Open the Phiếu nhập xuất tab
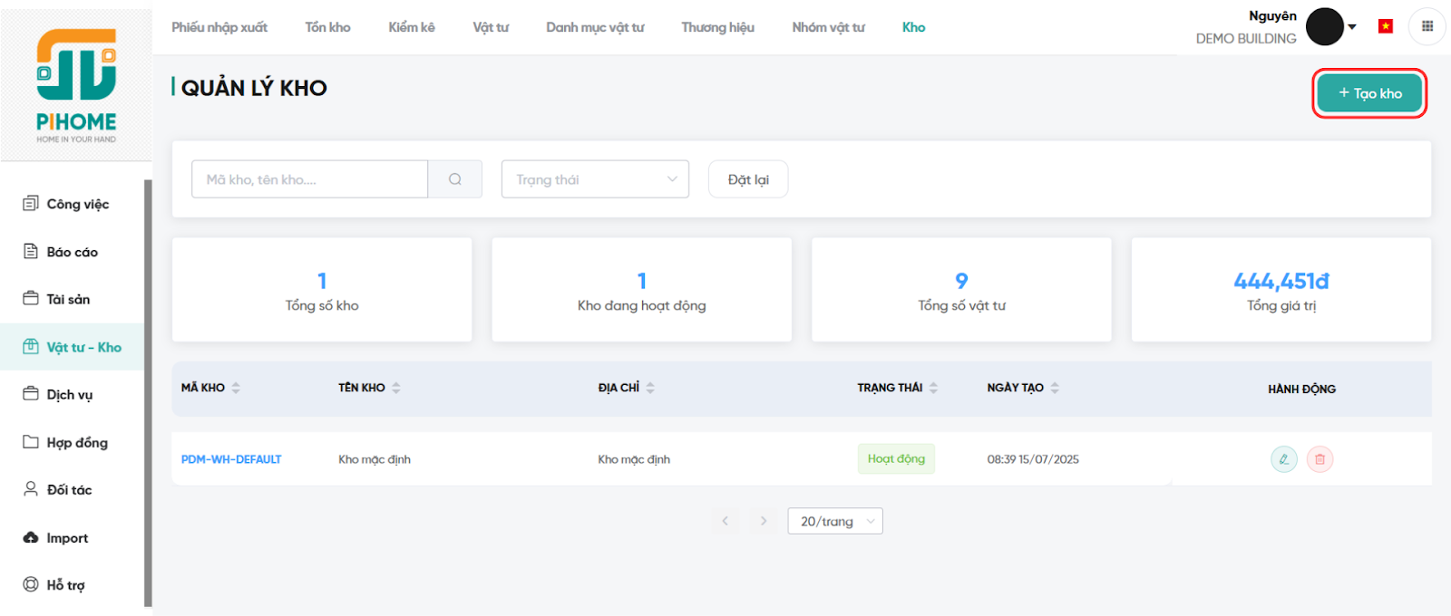Viewport: 1451px width, 616px height. (x=219, y=27)
